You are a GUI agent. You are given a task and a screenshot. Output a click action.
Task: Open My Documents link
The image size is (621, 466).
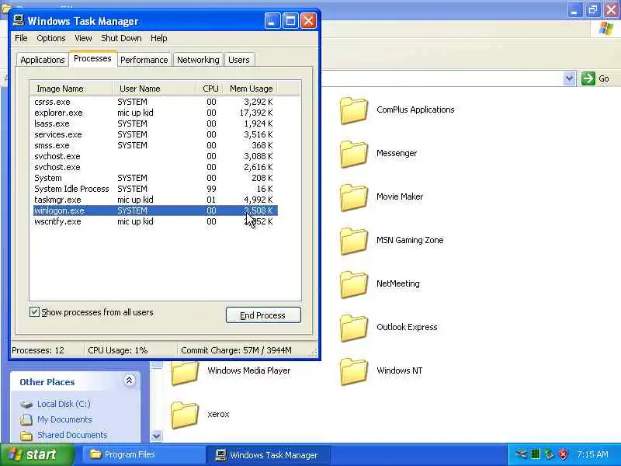click(x=64, y=419)
